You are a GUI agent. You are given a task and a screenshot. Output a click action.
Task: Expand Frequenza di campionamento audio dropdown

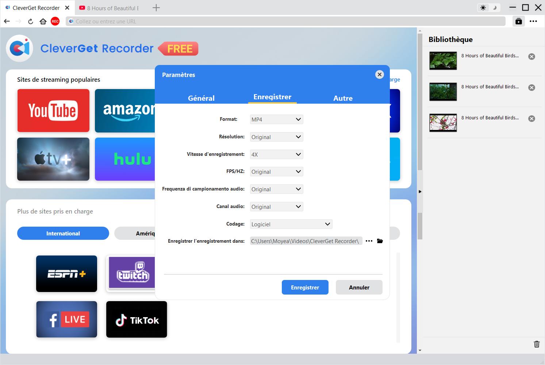pyautogui.click(x=276, y=189)
